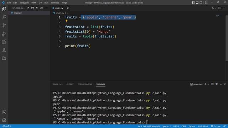228x128 pixels.
Task: Select the Python language mode
Action: tap(192, 126)
